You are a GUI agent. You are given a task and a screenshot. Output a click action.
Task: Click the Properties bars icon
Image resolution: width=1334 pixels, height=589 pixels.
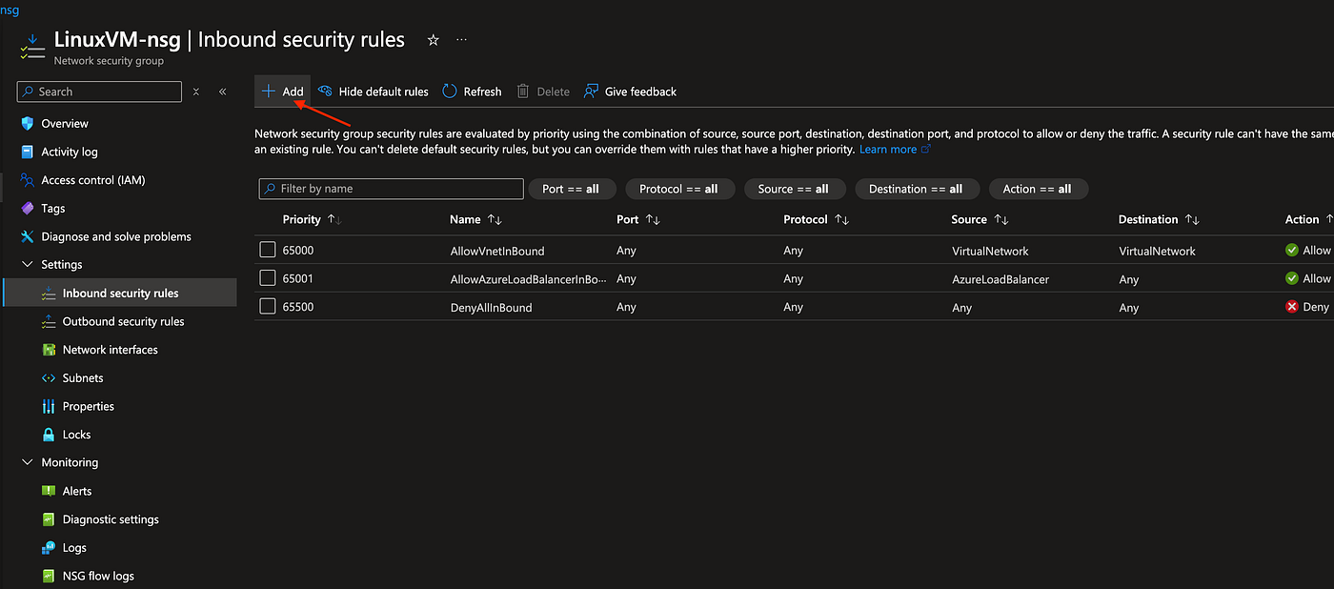(49, 406)
